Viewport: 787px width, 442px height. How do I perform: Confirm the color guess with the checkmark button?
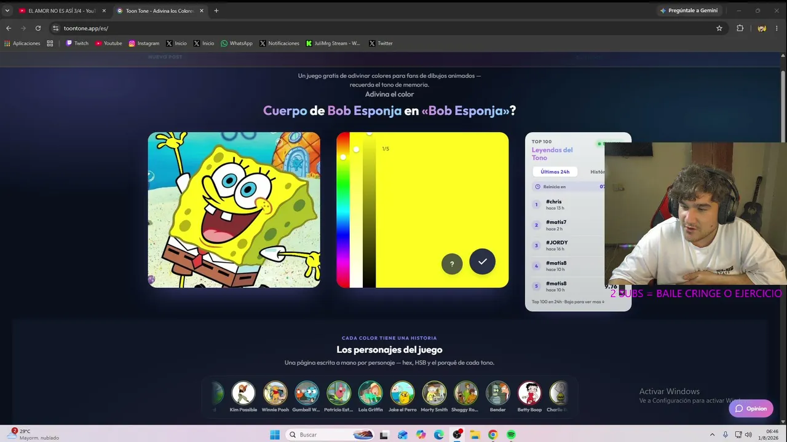[x=482, y=262]
